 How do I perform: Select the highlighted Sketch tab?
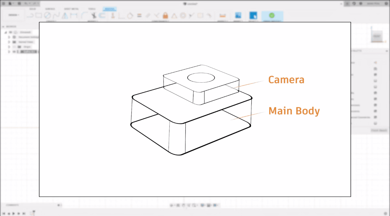coord(110,9)
